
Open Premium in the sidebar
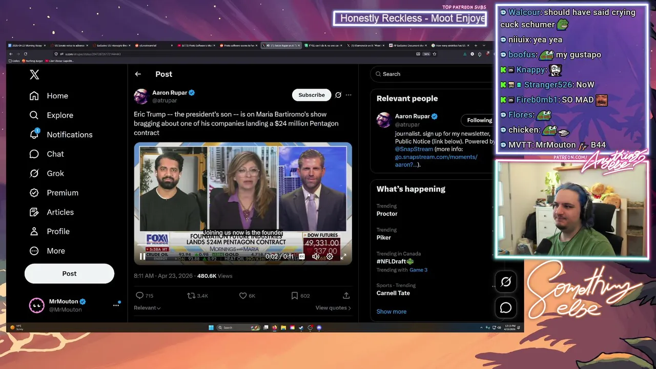(54, 193)
